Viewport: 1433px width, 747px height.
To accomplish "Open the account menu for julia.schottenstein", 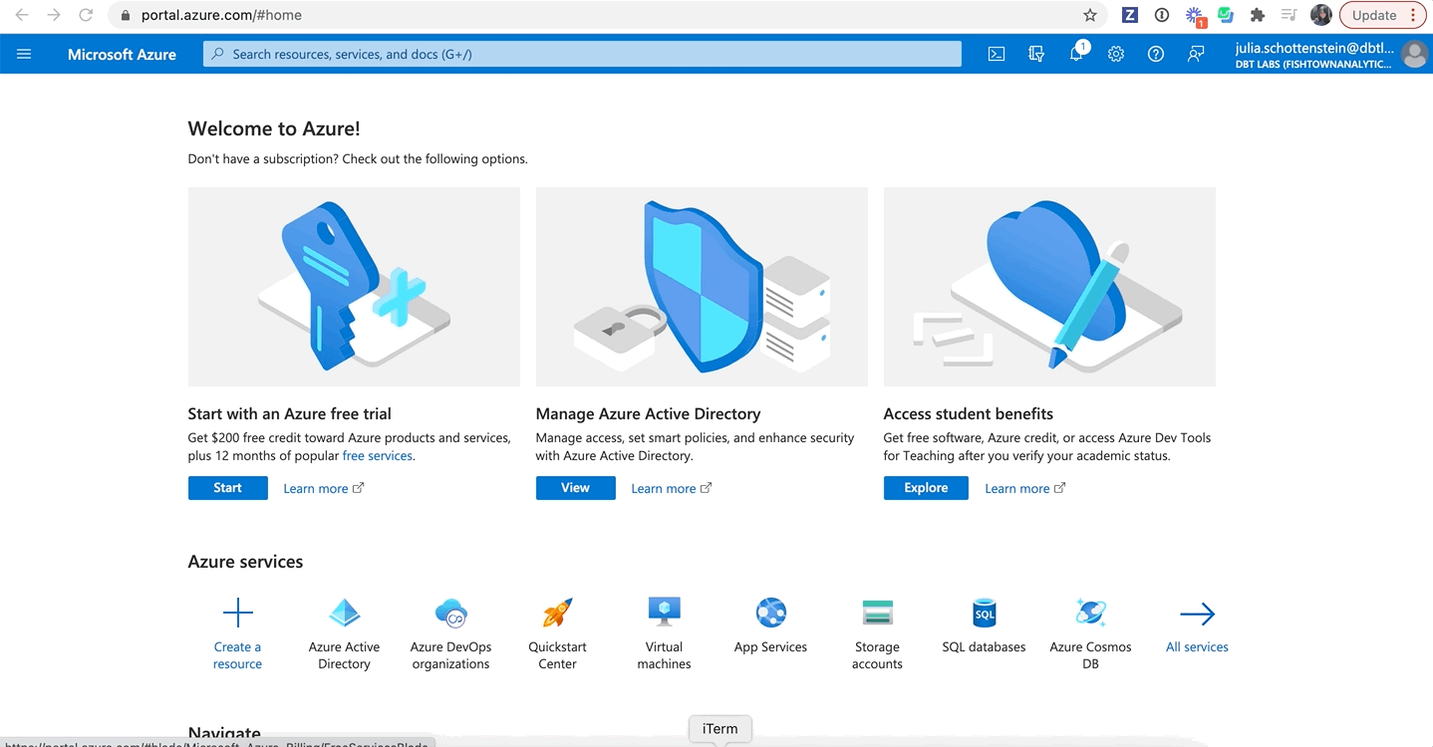I will [1325, 54].
